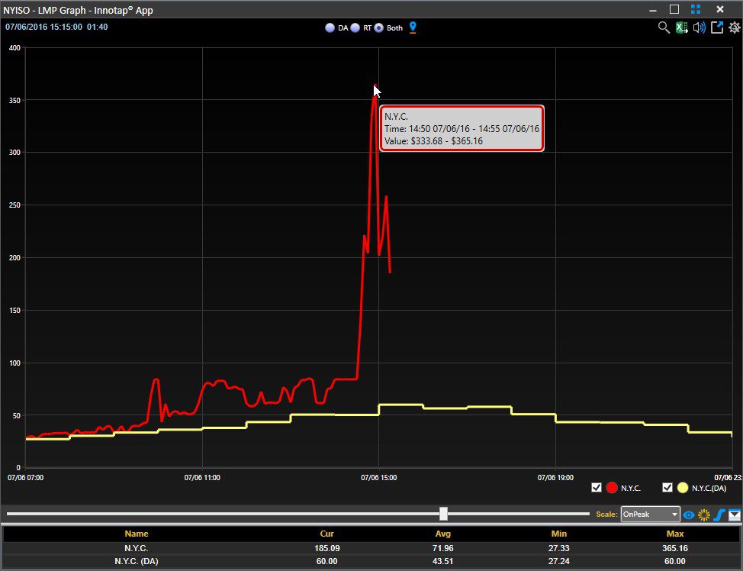Select the RT radio button
Screen dimensions: 743x571
355,28
